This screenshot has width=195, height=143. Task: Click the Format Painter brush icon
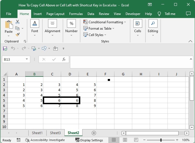click(x=17, y=34)
